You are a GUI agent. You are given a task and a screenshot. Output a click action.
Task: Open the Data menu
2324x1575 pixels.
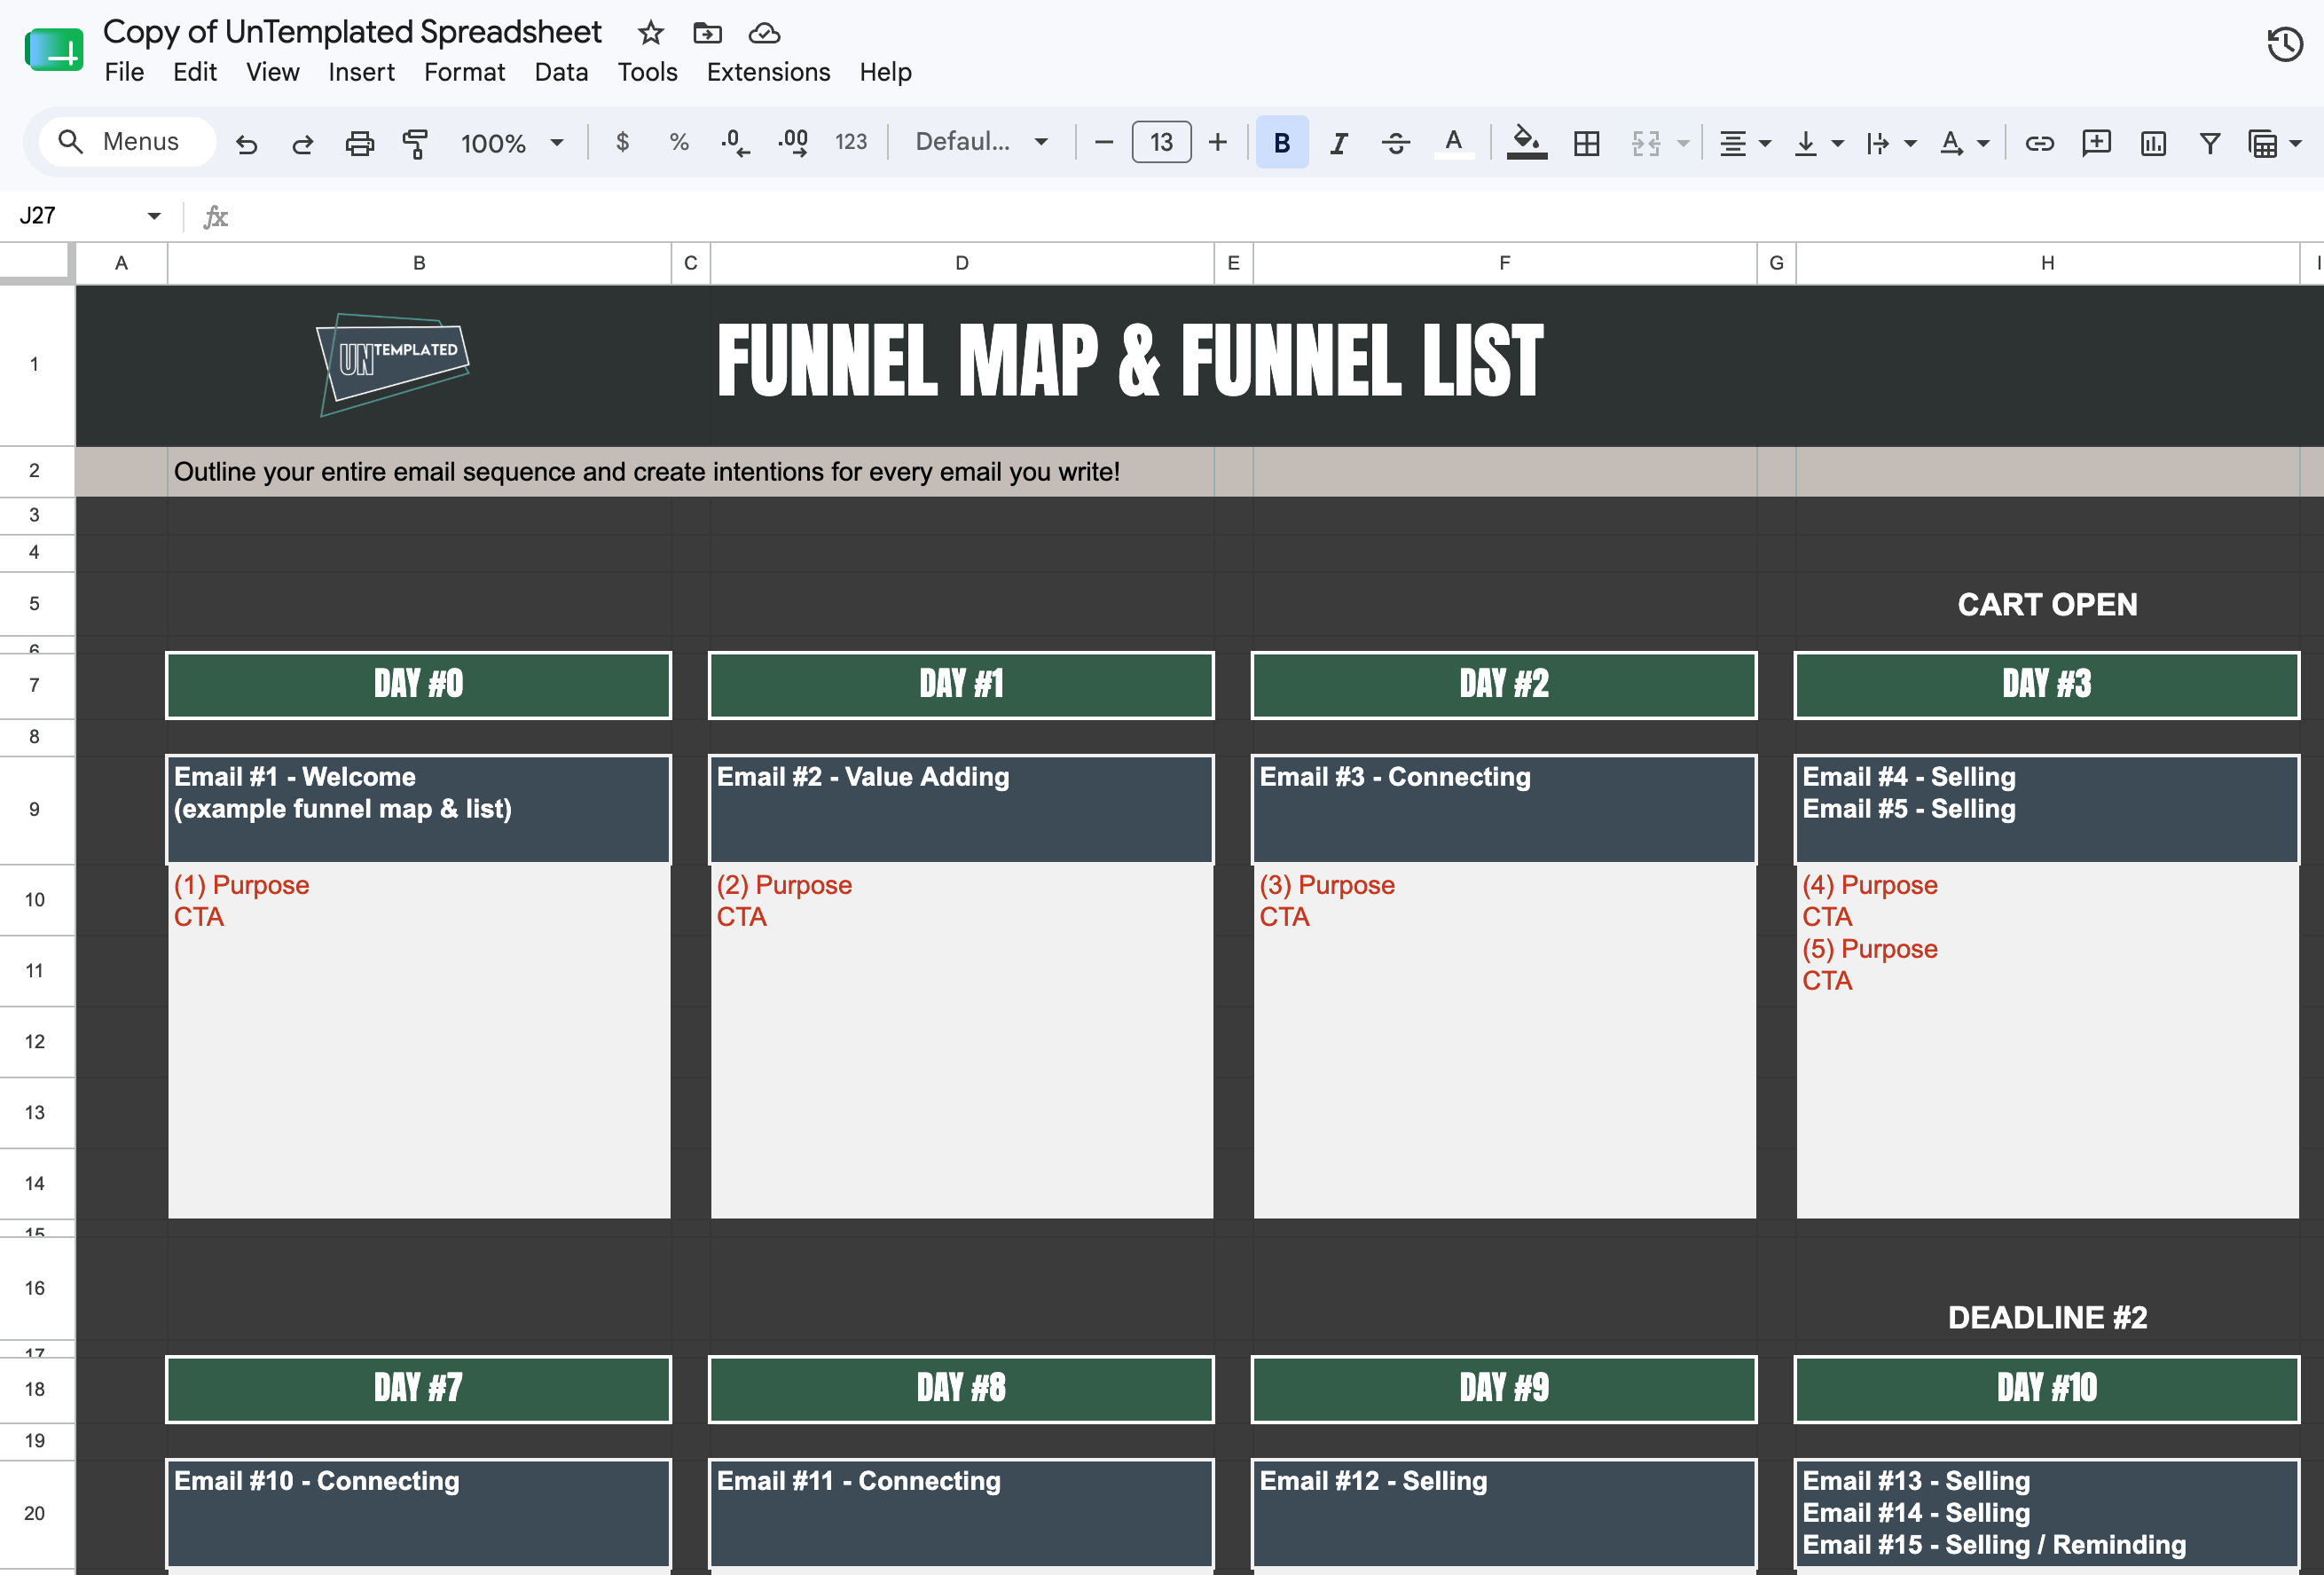[560, 72]
